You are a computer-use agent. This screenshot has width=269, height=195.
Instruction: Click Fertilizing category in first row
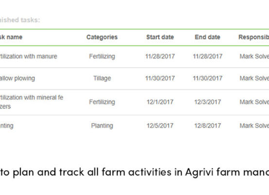[x=102, y=57]
